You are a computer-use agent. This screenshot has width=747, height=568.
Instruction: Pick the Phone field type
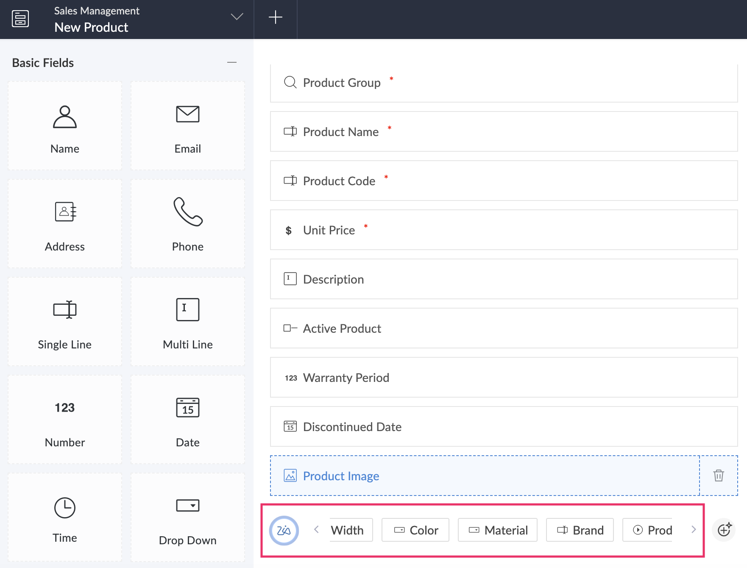187,224
